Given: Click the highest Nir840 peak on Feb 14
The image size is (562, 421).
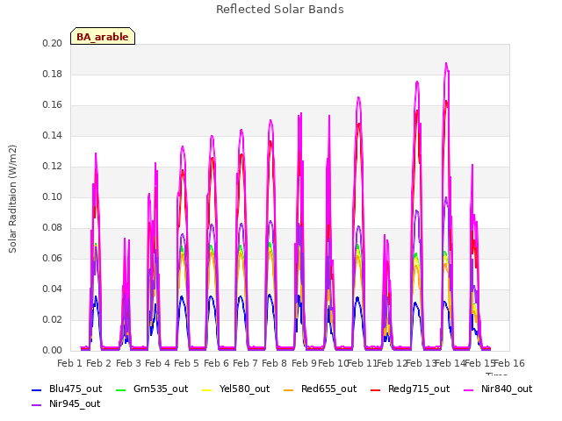Looking at the screenshot, I should point(446,63).
